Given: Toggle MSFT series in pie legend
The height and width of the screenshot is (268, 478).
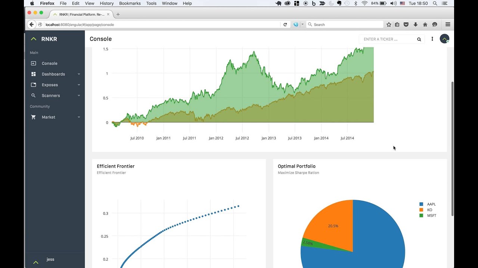Looking at the screenshot, I should 428,216.
